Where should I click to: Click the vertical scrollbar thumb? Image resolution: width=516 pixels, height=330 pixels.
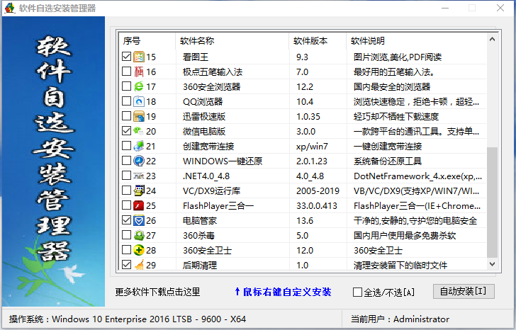[x=492, y=203]
